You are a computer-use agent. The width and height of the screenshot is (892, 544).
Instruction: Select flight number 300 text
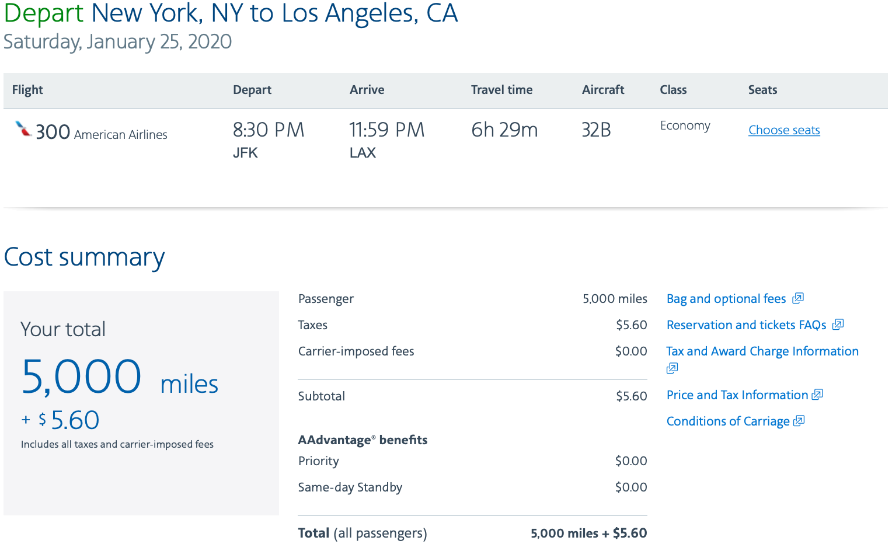[53, 132]
